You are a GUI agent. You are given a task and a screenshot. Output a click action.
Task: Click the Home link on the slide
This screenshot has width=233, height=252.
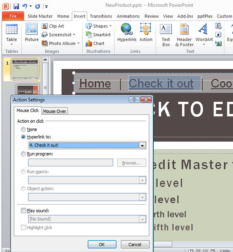[95, 84]
